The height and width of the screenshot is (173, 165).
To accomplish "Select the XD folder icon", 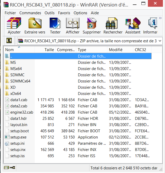I will (7, 87).
